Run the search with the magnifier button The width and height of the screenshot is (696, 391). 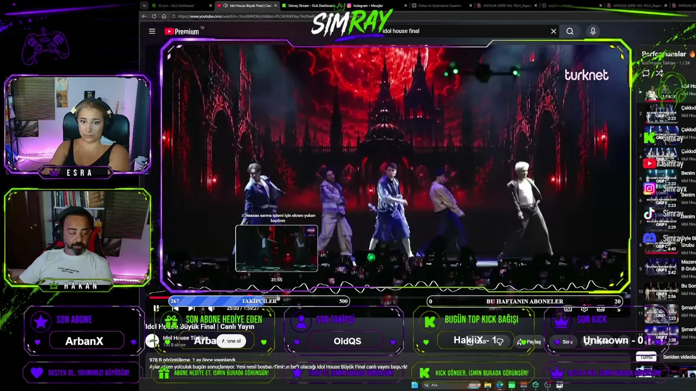point(570,31)
